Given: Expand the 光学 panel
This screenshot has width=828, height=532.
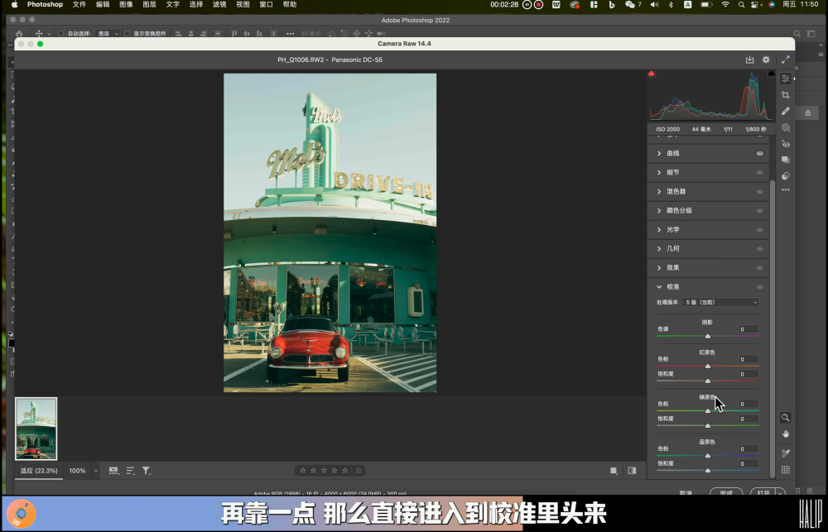Looking at the screenshot, I should (659, 229).
